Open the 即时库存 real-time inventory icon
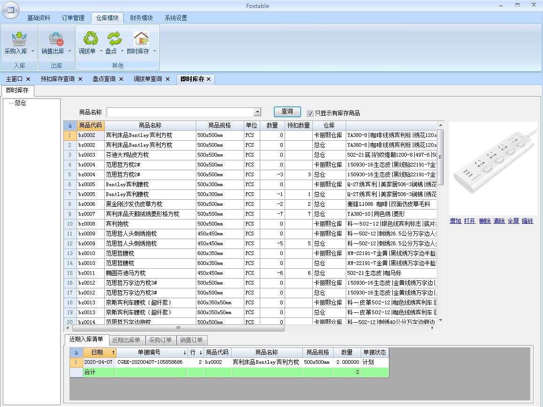 click(140, 39)
